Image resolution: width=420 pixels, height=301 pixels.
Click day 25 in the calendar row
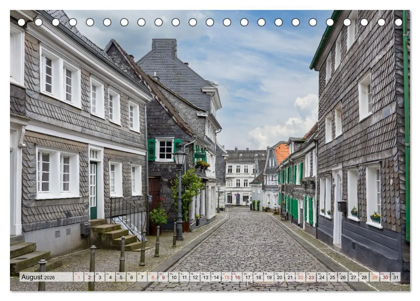point(332,277)
